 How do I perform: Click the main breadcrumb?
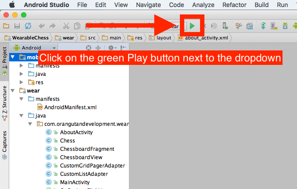point(111,38)
